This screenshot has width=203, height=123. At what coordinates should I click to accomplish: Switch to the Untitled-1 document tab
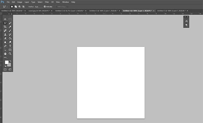point(12,11)
